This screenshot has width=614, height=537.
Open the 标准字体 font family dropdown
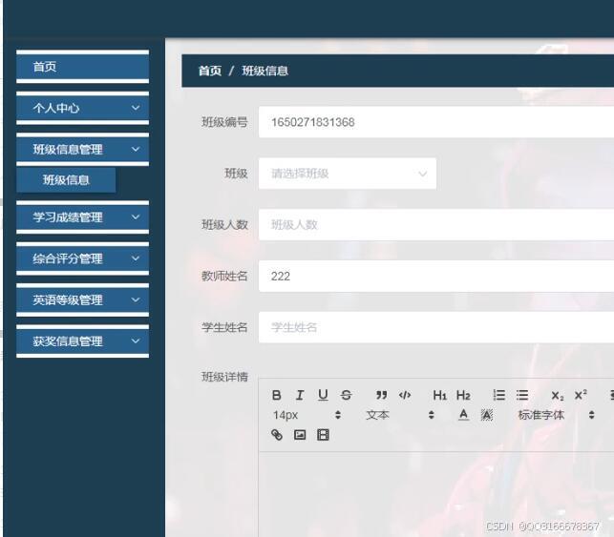click(x=556, y=415)
